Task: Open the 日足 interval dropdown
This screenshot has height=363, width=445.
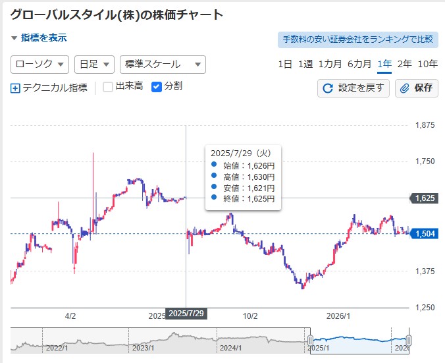Action: click(x=94, y=64)
